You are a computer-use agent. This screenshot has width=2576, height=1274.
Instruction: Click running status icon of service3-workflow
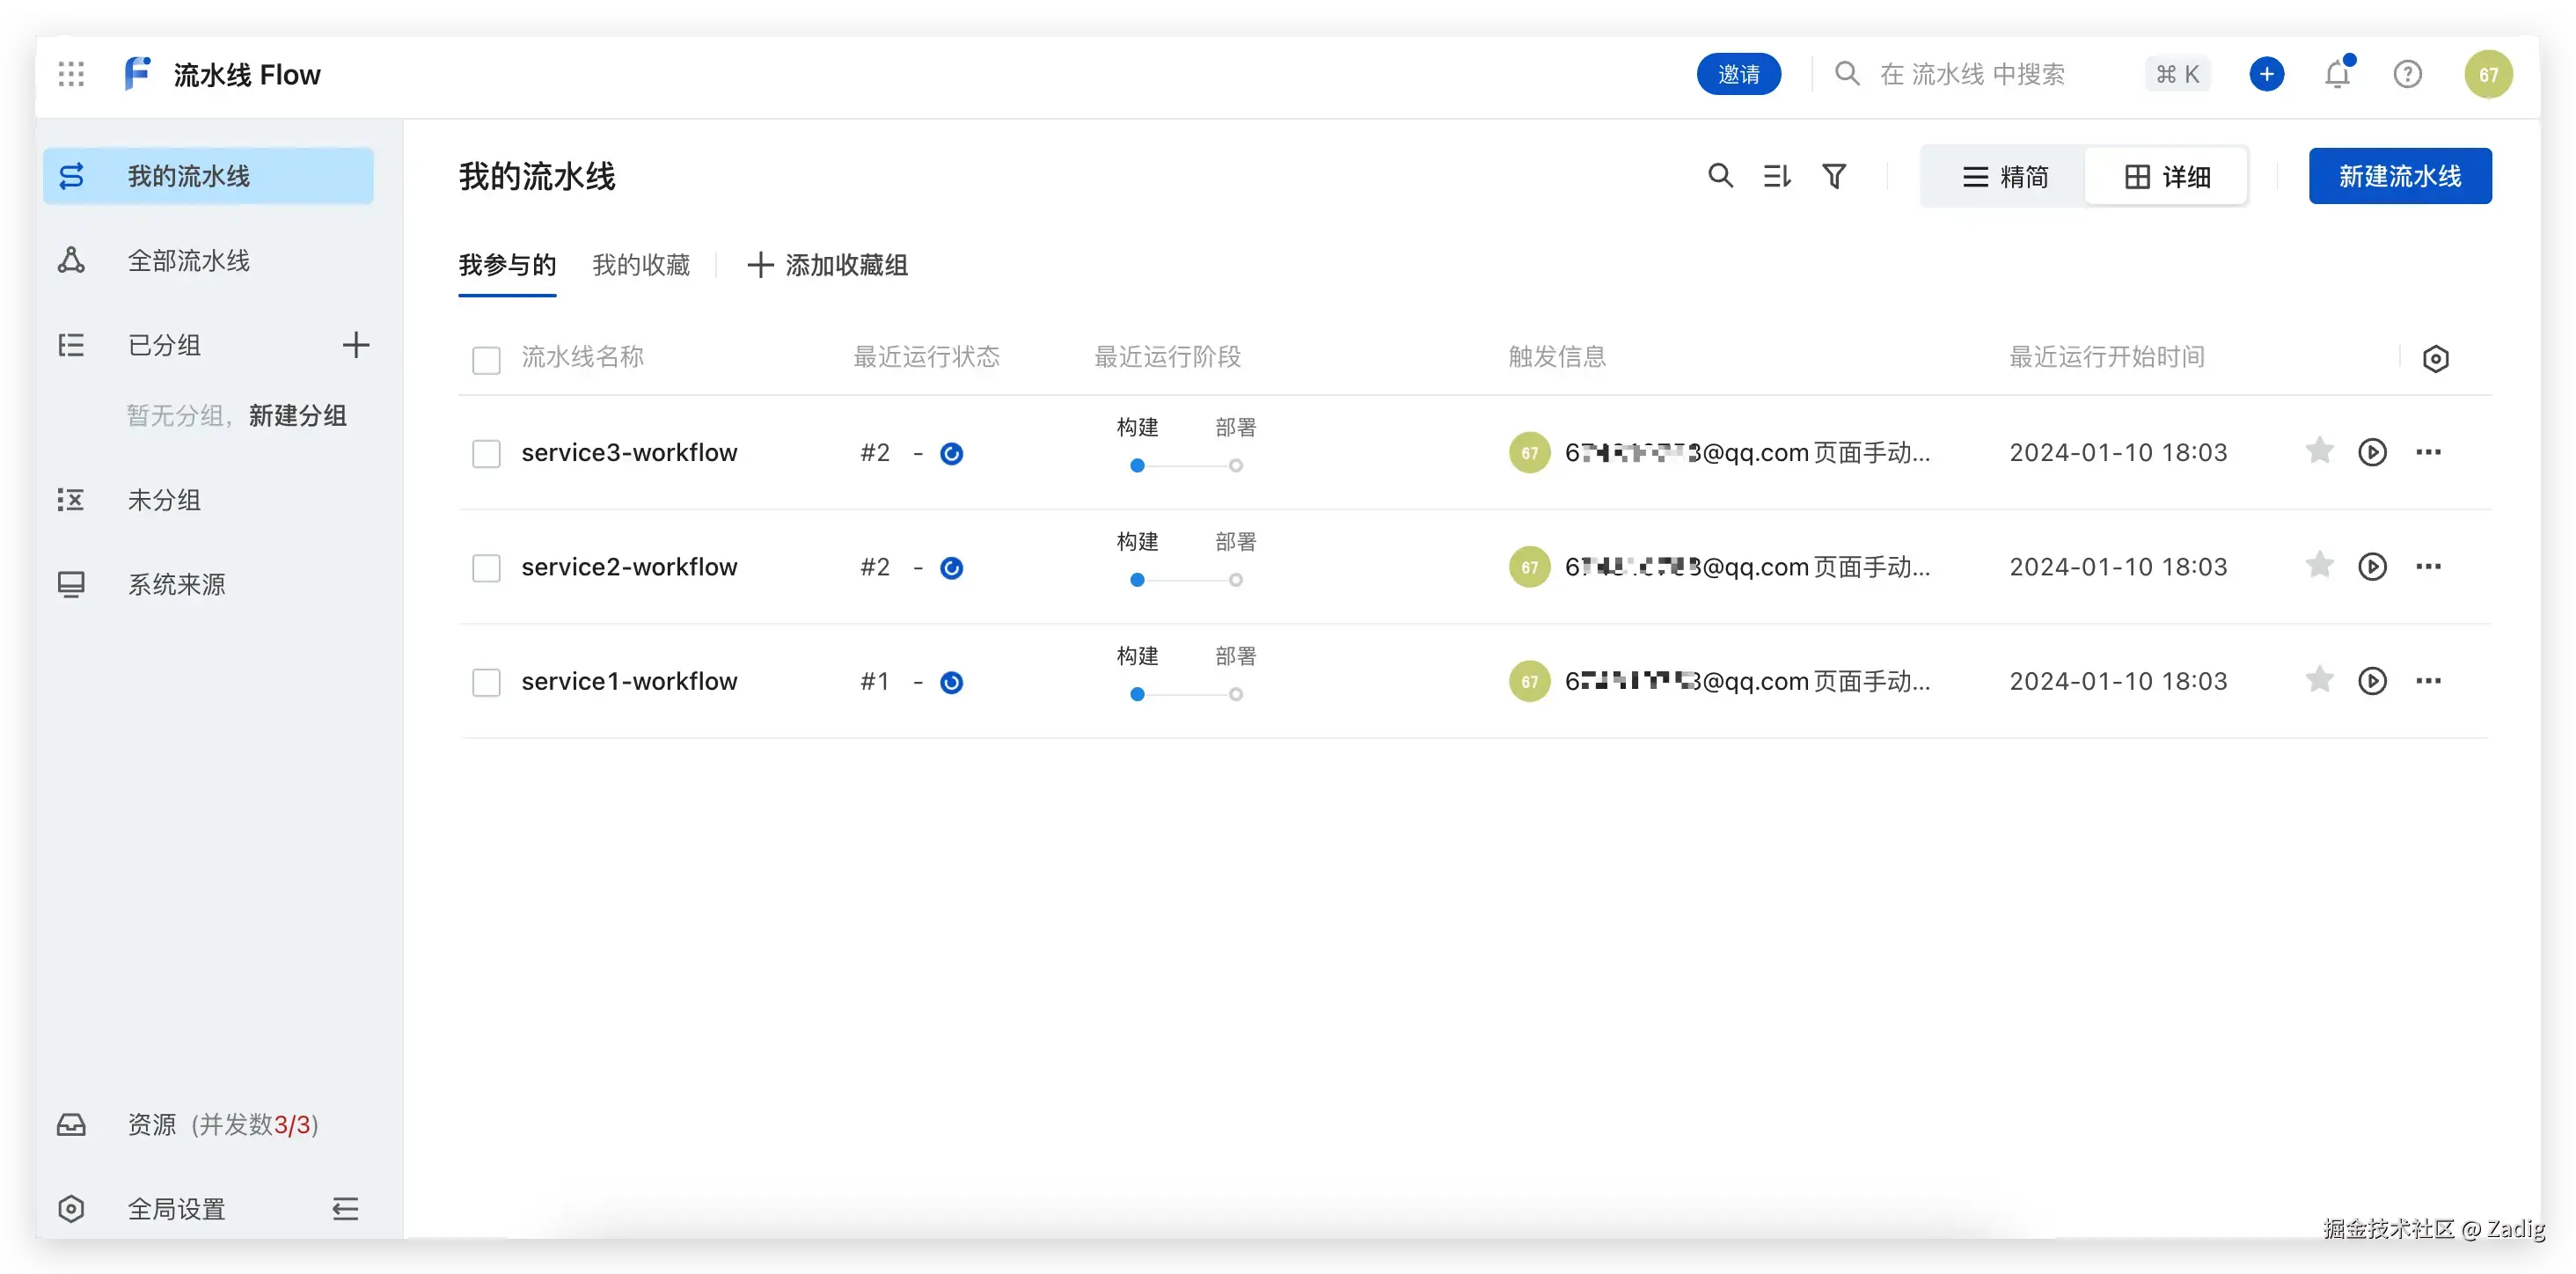[951, 454]
